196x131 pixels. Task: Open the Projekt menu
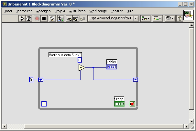click(x=60, y=11)
